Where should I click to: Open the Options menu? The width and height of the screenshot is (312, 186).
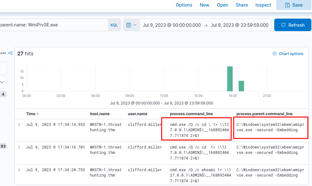pyautogui.click(x=184, y=5)
